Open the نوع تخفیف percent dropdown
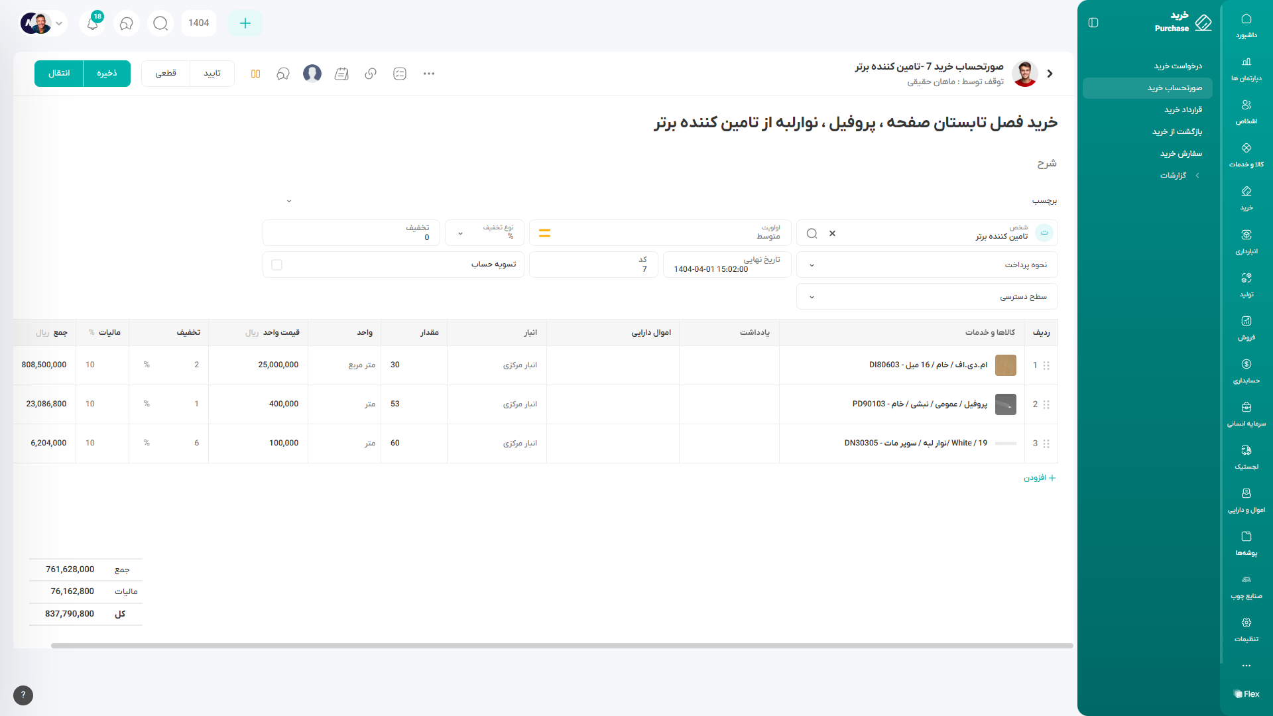 485,233
